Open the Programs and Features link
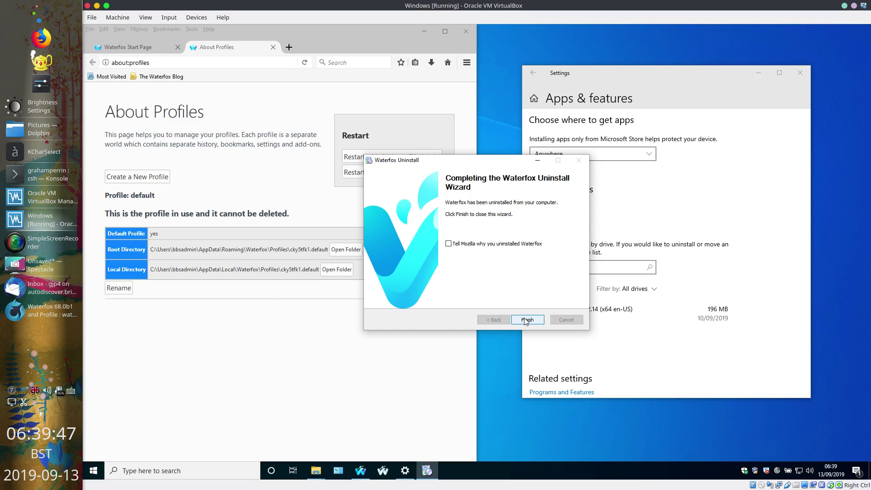 561,392
